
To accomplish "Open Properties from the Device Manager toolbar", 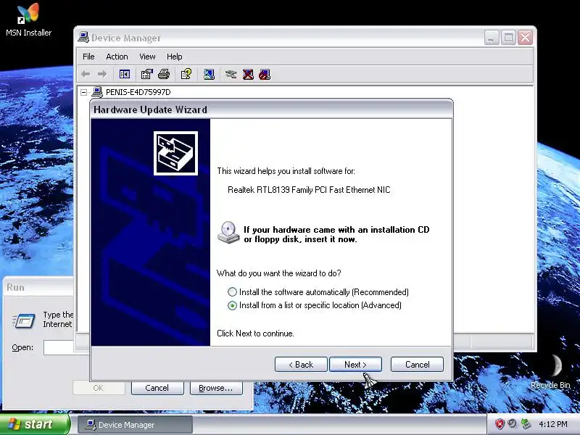I will 147,75.
